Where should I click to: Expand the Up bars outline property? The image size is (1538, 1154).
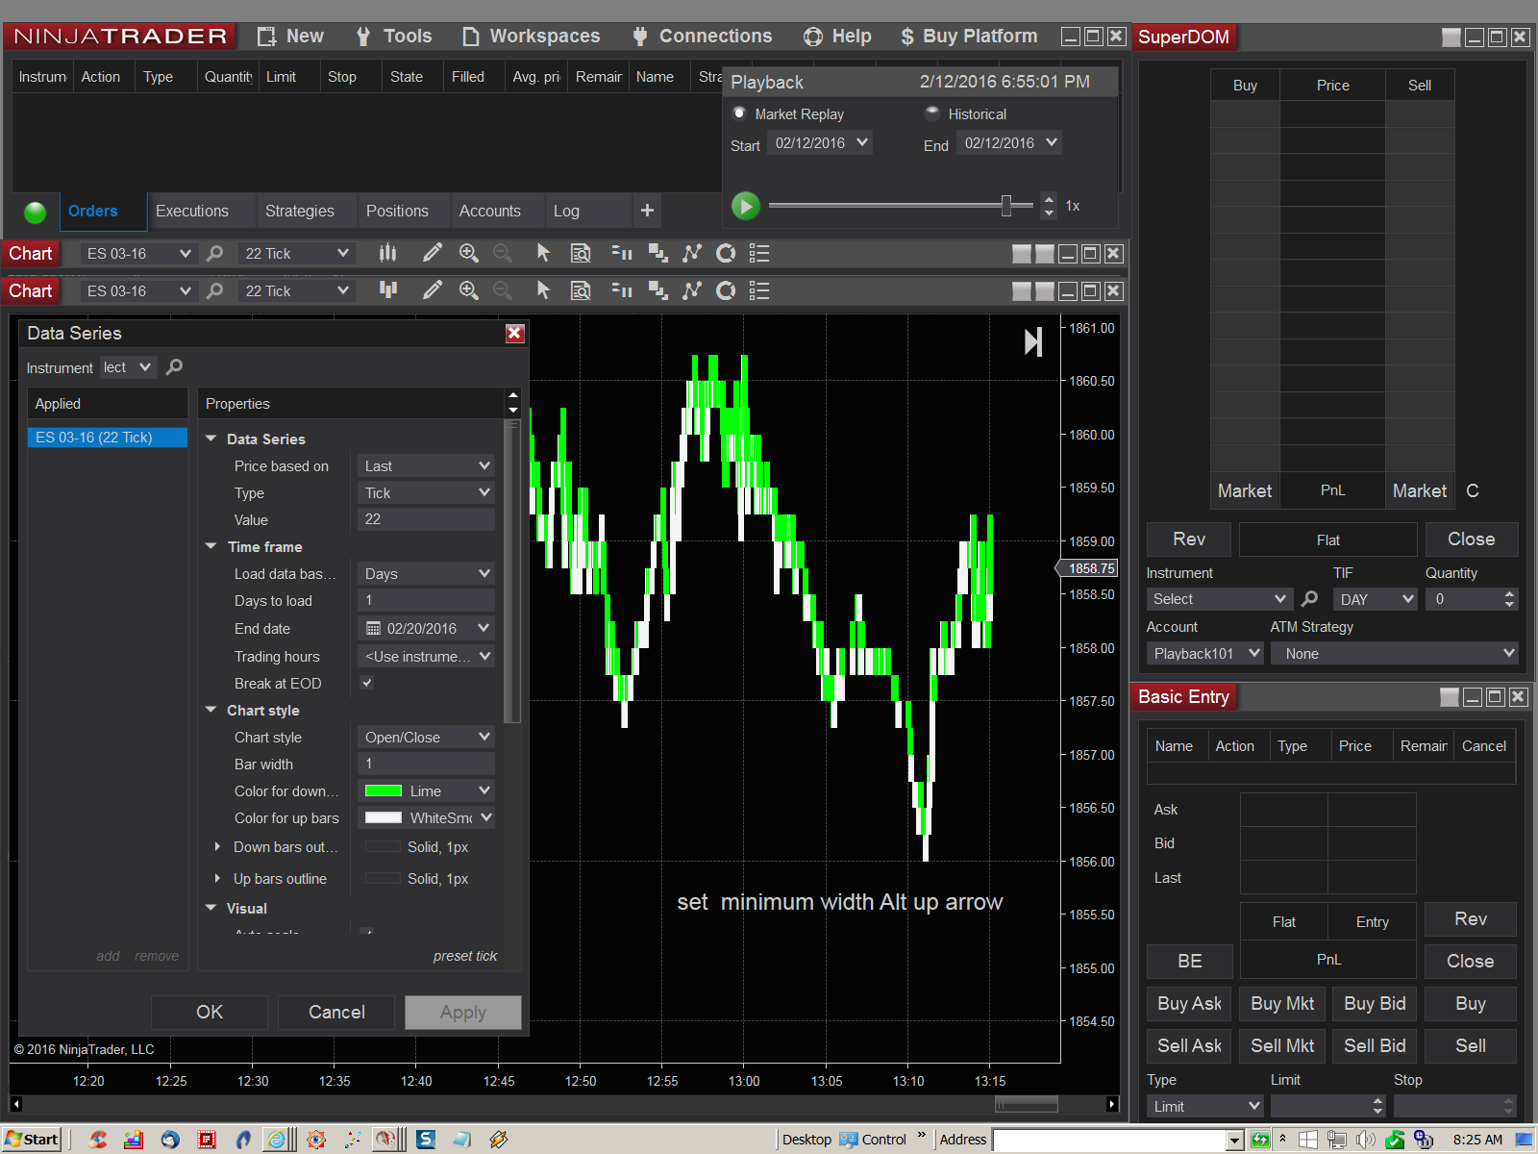click(x=218, y=878)
